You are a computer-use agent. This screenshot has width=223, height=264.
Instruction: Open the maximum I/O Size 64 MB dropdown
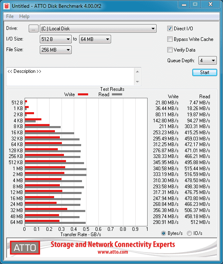click(95, 39)
